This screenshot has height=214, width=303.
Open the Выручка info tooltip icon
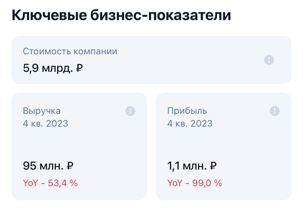tap(130, 111)
